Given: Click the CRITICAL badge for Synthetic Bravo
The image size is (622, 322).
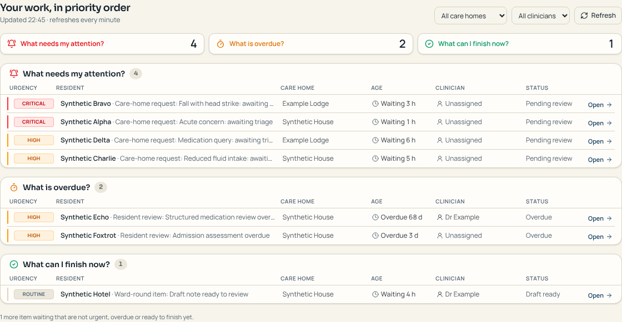Looking at the screenshot, I should click(34, 104).
